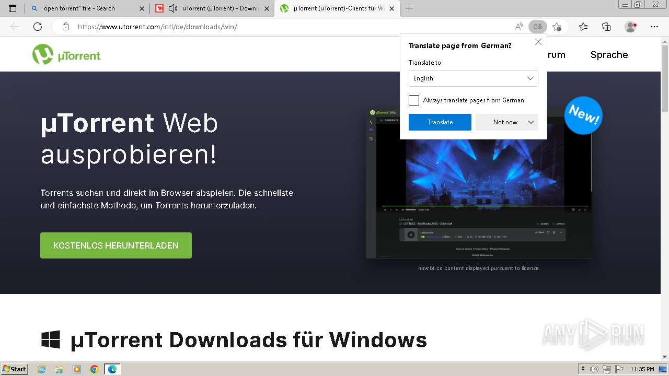
Task: Click 'µTorrent Downloads für Windows' heading
Action: point(249,340)
